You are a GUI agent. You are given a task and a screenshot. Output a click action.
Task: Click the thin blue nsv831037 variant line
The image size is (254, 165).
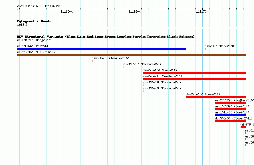click(132, 43)
